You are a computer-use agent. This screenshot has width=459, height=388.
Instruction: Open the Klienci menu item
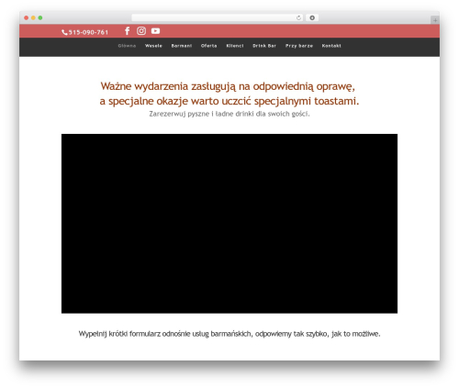[235, 46]
